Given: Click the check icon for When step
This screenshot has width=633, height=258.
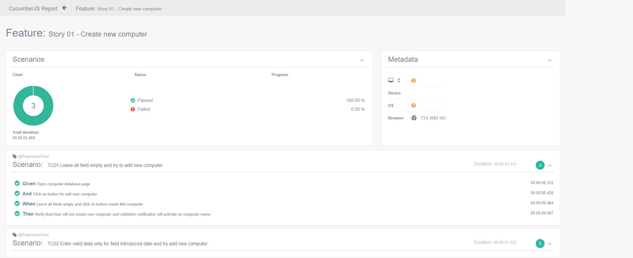Looking at the screenshot, I should (17, 203).
